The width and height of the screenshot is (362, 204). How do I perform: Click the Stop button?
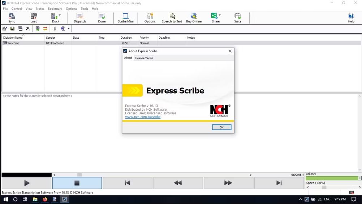(x=77, y=183)
